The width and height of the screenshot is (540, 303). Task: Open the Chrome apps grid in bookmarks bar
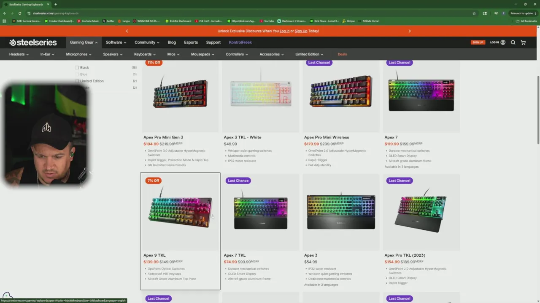coord(4,21)
